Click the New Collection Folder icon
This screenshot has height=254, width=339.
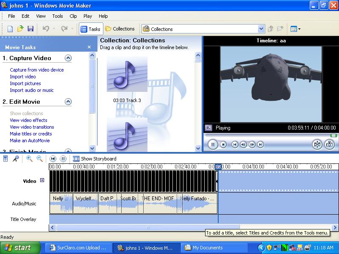tap(280, 29)
